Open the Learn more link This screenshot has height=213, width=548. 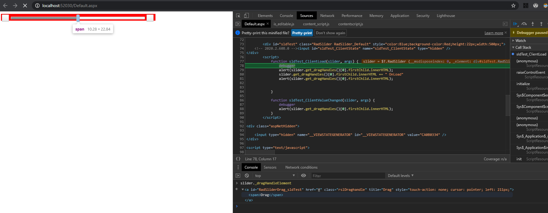(494, 33)
